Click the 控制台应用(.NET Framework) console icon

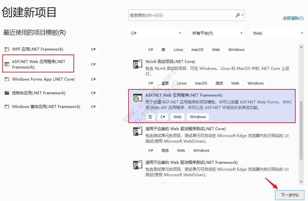tap(6, 93)
